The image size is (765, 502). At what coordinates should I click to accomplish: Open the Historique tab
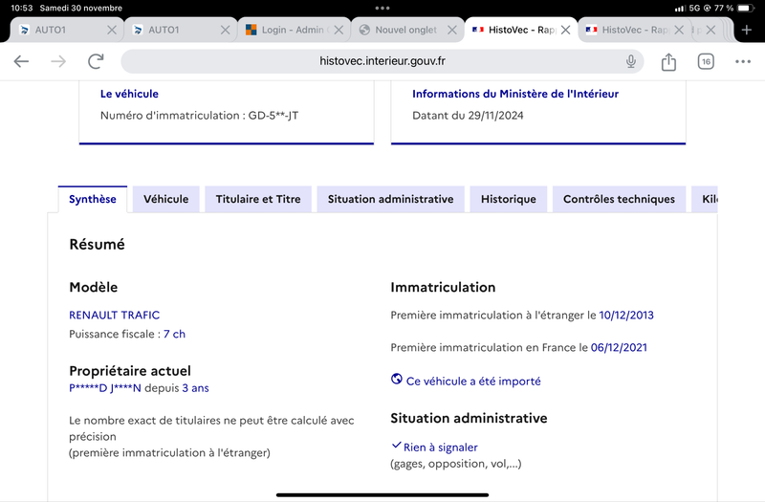[x=509, y=199]
